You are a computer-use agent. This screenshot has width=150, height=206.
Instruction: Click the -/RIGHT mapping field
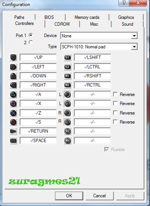(x=38, y=85)
